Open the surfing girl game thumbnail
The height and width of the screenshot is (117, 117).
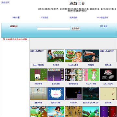[x=56, y=111]
